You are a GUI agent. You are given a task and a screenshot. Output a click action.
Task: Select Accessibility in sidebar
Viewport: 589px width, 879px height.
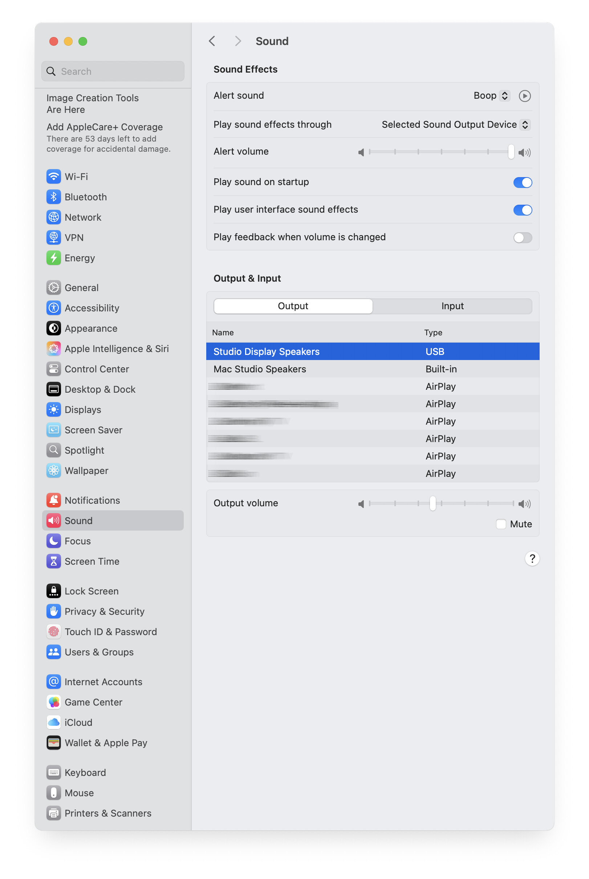(113, 308)
